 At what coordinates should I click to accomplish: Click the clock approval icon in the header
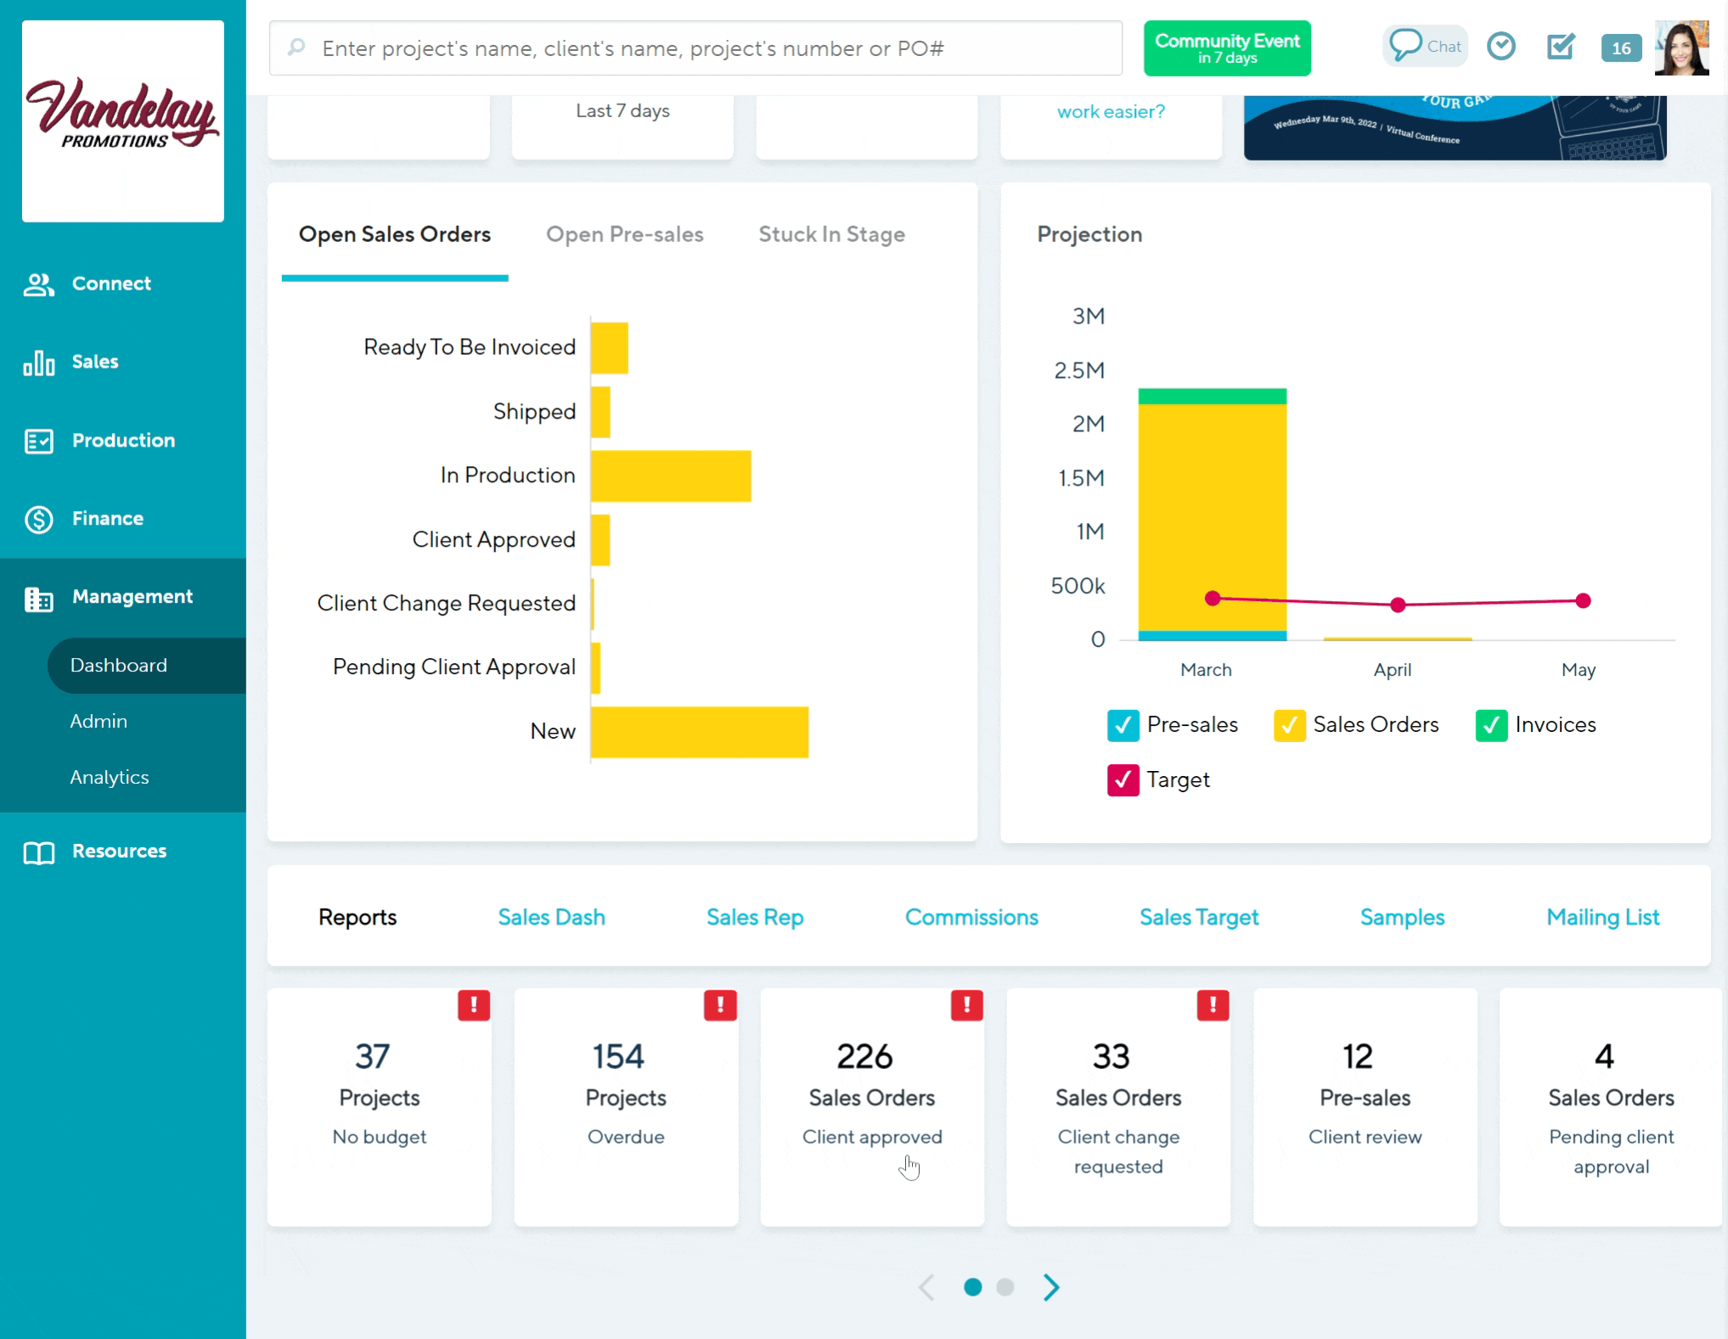1501,47
